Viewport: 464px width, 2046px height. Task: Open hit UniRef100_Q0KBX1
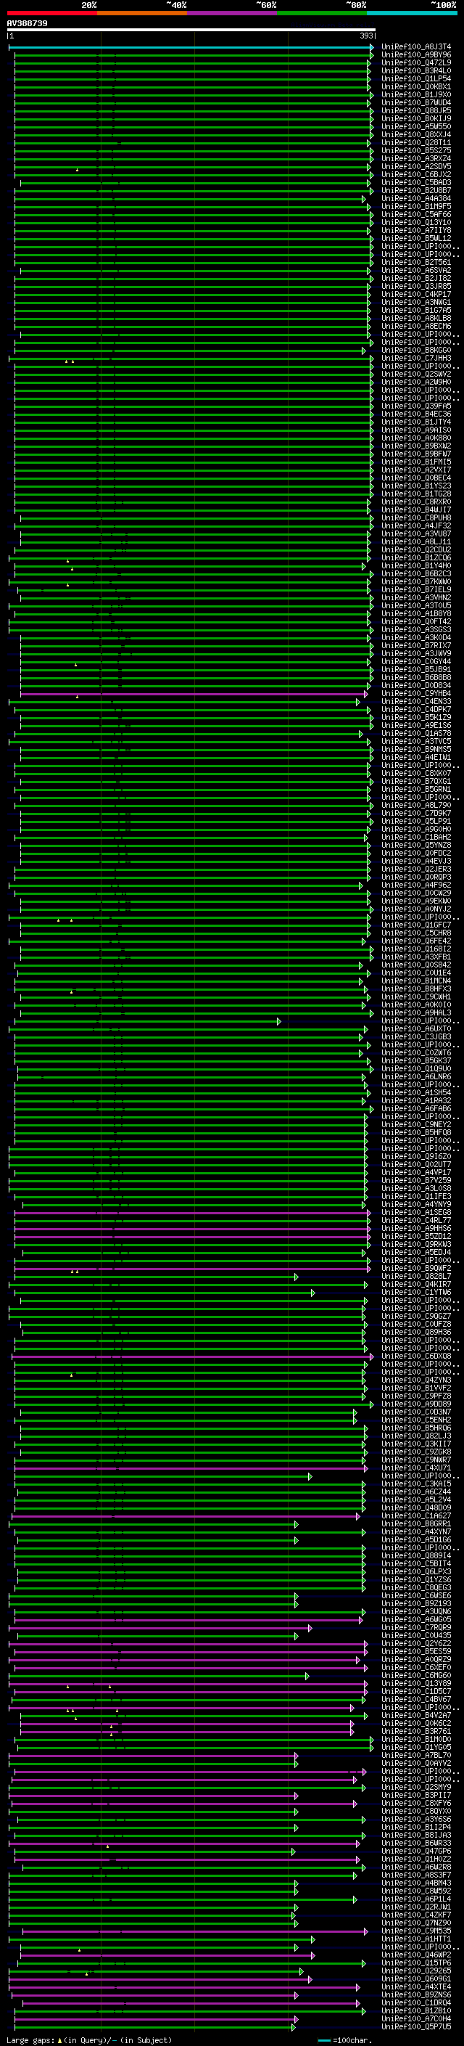point(416,86)
